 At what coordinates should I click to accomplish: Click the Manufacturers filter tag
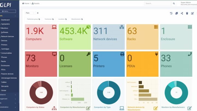[x=77, y=19]
